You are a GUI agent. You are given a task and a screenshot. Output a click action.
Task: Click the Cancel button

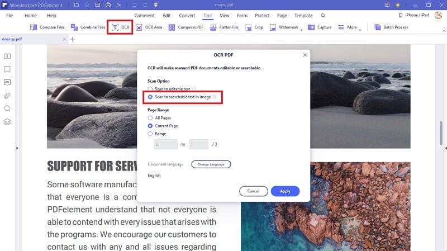pos(254,191)
